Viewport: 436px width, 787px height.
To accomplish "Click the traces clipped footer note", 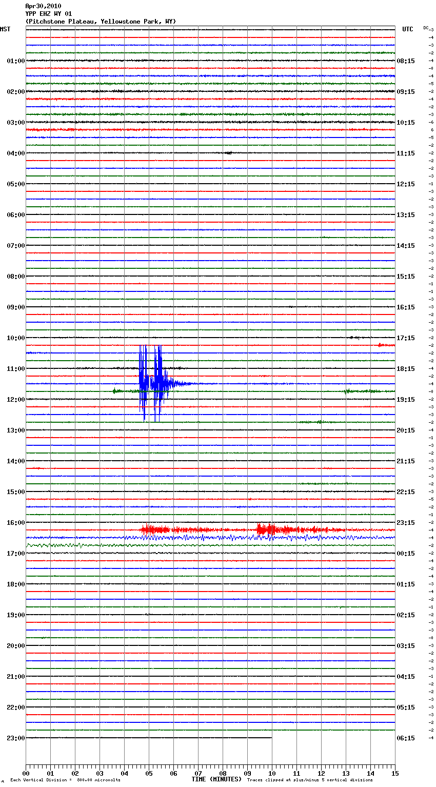I will [310, 780].
